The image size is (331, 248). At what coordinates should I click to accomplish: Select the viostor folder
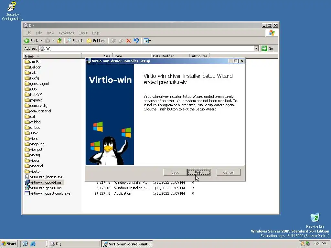(33, 171)
